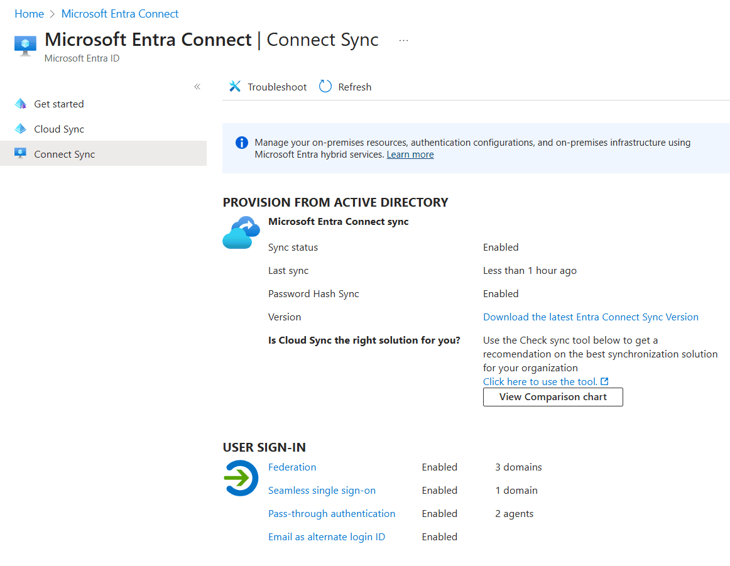Open the Federation settings link
The width and height of the screenshot is (730, 566).
click(292, 467)
